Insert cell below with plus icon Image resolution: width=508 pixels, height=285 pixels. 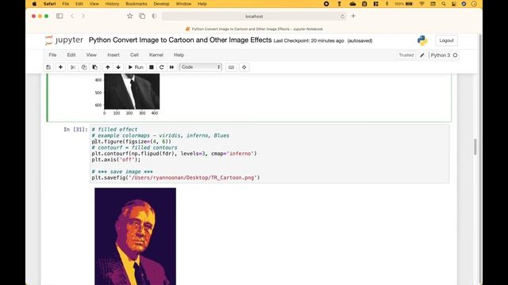(60, 67)
